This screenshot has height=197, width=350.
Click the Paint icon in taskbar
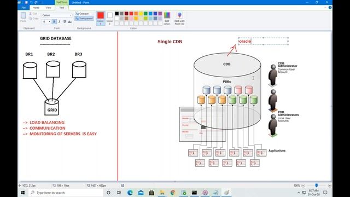[226, 193]
